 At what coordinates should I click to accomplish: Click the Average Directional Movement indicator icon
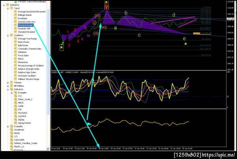(x=15, y=11)
